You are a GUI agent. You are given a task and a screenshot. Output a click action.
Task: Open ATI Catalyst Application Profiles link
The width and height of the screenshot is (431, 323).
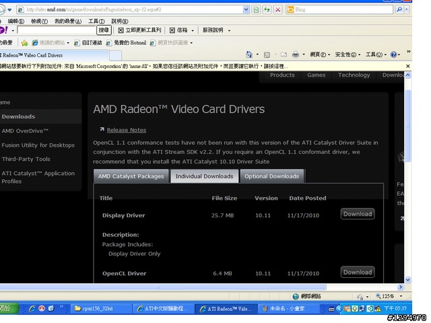[x=38, y=177]
